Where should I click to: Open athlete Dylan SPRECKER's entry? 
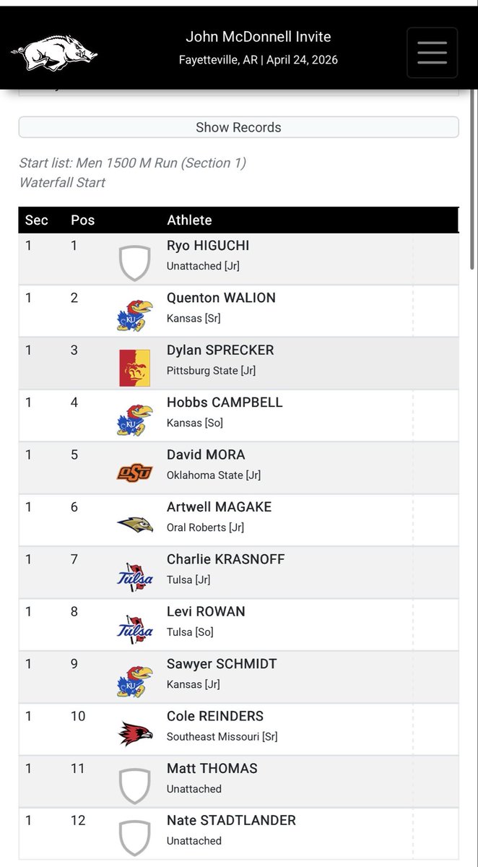tap(220, 350)
